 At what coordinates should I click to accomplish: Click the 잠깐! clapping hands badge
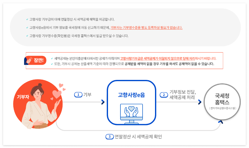tap(35, 60)
